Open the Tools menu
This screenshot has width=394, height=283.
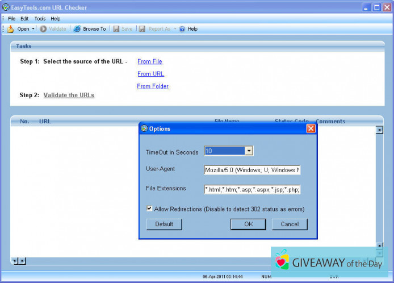tap(40, 19)
